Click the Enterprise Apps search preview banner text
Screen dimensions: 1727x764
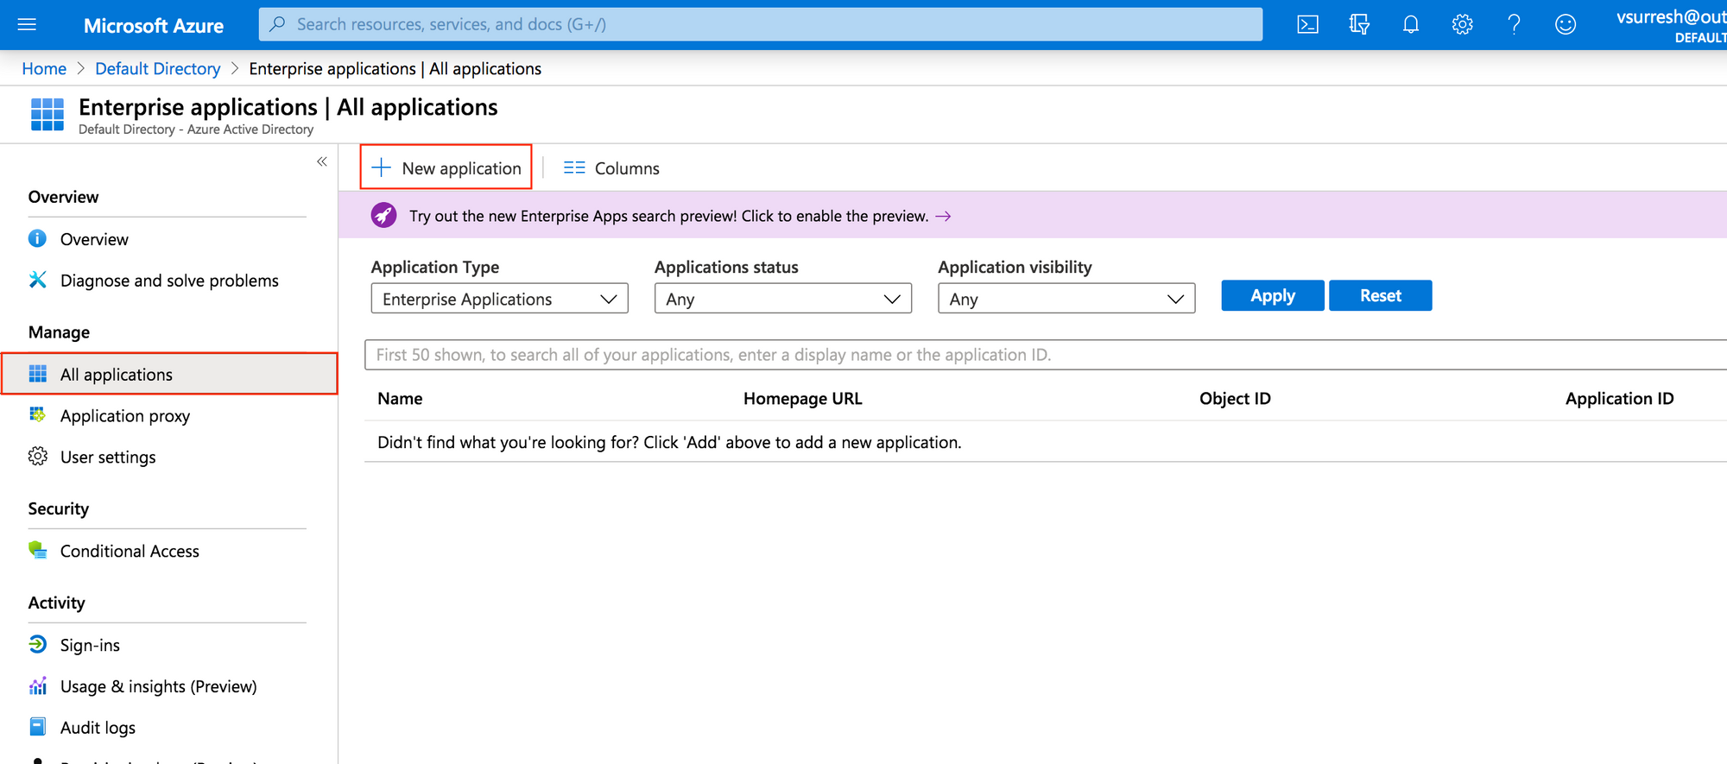coord(668,216)
